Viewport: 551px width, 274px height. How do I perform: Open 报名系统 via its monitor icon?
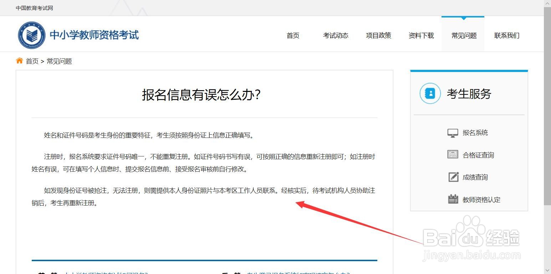pos(453,132)
